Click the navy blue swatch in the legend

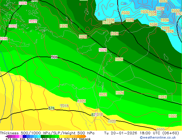tap(24, 136)
